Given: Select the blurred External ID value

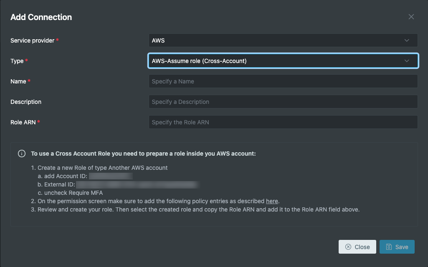Looking at the screenshot, I should coord(138,185).
